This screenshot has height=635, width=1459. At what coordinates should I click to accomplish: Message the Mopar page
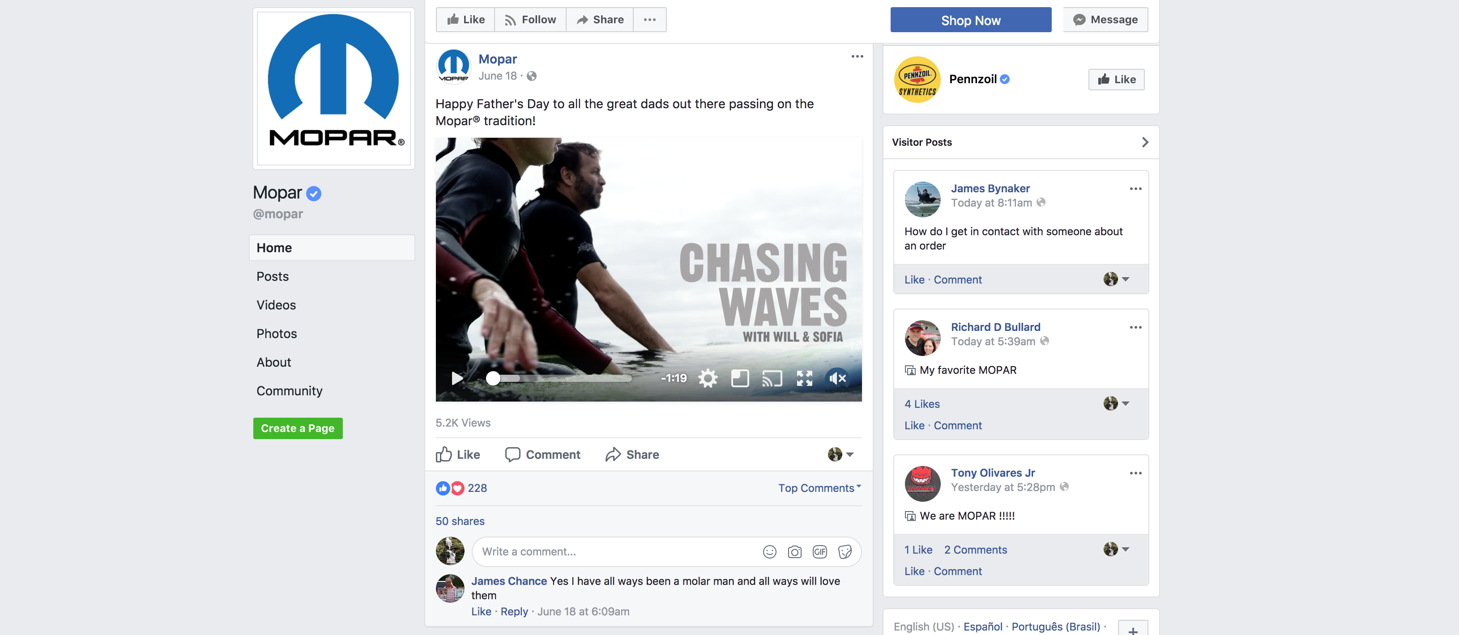click(1105, 20)
